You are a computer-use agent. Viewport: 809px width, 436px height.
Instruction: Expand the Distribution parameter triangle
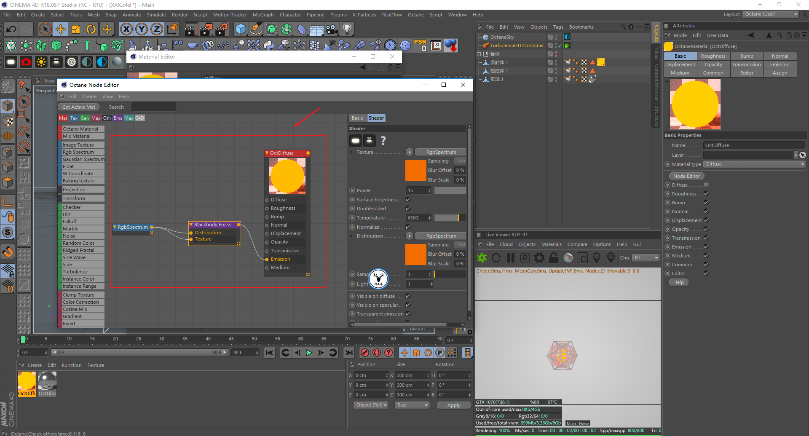tap(351, 235)
